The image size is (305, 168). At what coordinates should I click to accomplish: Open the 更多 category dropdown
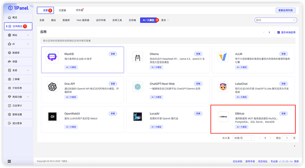pyautogui.click(x=165, y=20)
